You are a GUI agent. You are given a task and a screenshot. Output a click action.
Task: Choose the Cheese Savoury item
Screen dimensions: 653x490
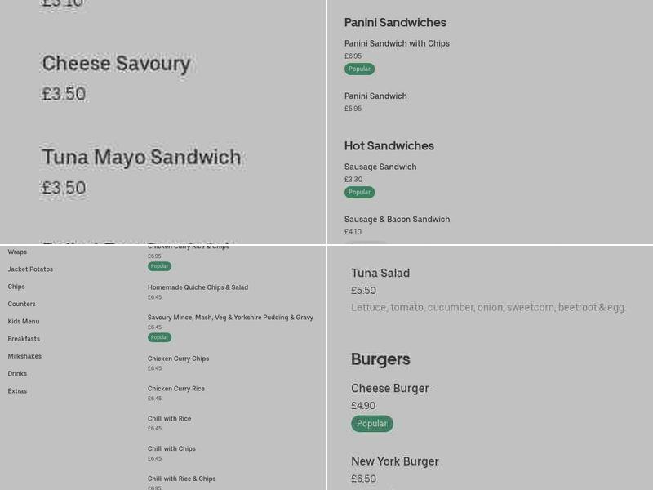116,64
